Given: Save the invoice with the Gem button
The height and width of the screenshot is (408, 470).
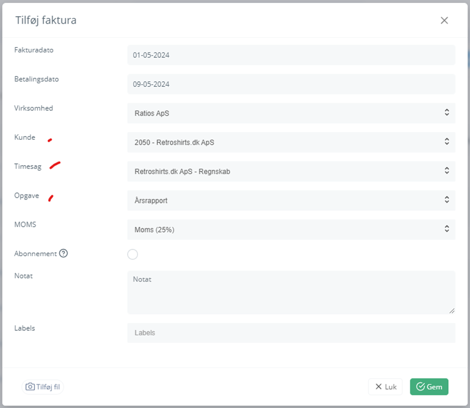Looking at the screenshot, I should pos(429,387).
